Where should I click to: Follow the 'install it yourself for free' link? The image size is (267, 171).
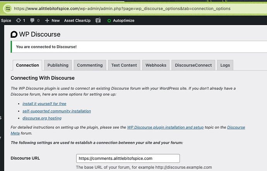44,104
